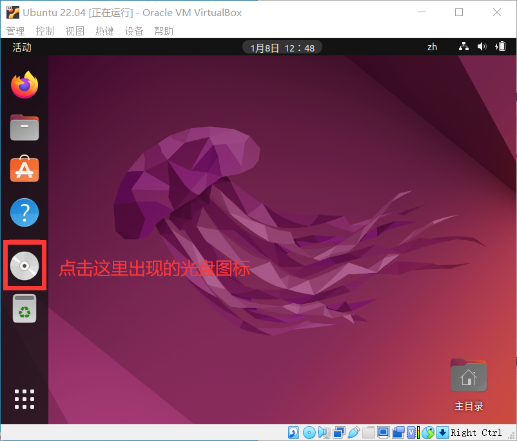Open the 控制 (Machine) menu
Viewport: 517px width, 441px height.
click(44, 30)
